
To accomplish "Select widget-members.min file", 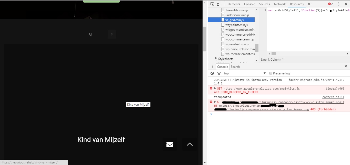I will point(240,30).
